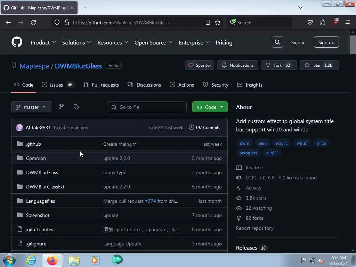Screen dimensions: 356x267
Task: Open Pricing page
Action: 224,42
